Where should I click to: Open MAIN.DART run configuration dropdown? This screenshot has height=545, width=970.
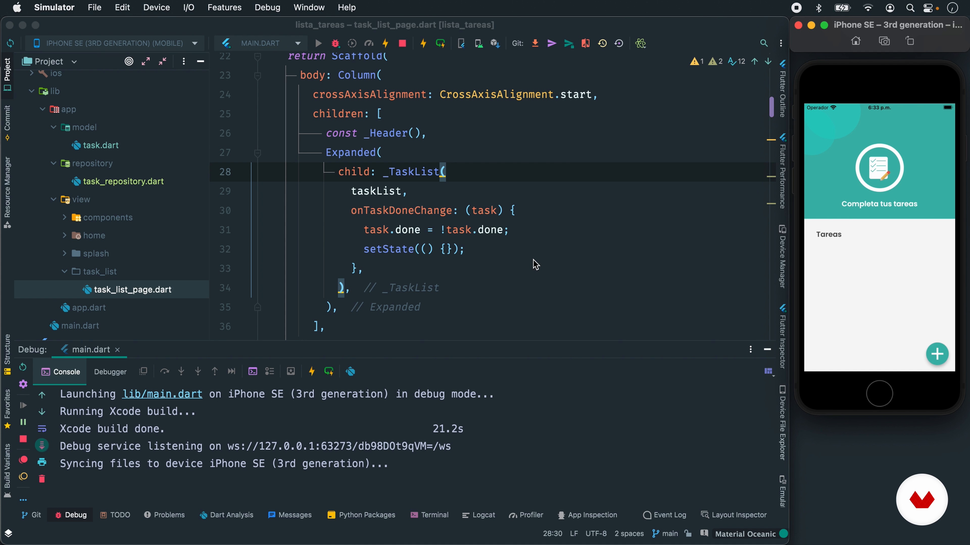[x=261, y=43]
